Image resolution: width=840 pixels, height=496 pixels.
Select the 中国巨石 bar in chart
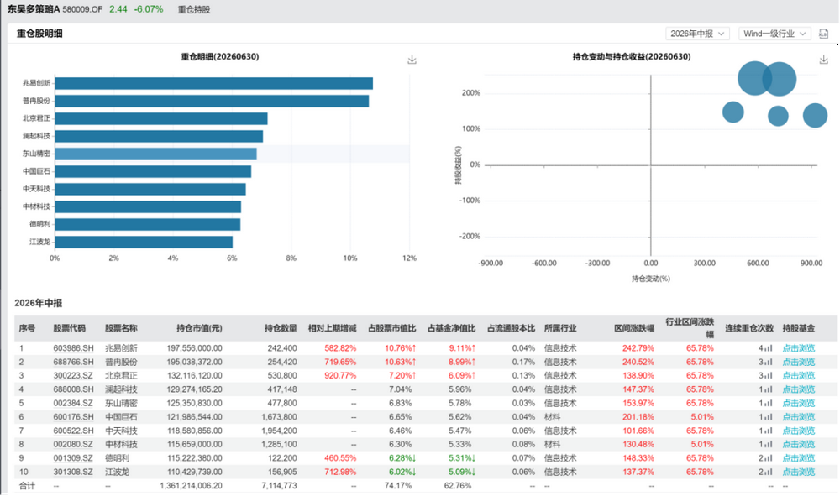(153, 172)
